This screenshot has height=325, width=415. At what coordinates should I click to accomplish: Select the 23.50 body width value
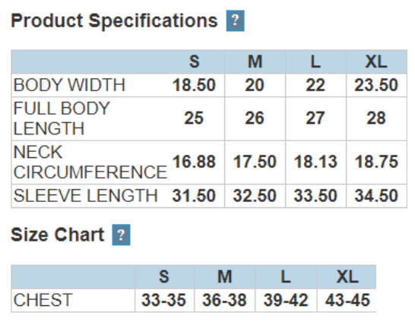click(x=376, y=85)
